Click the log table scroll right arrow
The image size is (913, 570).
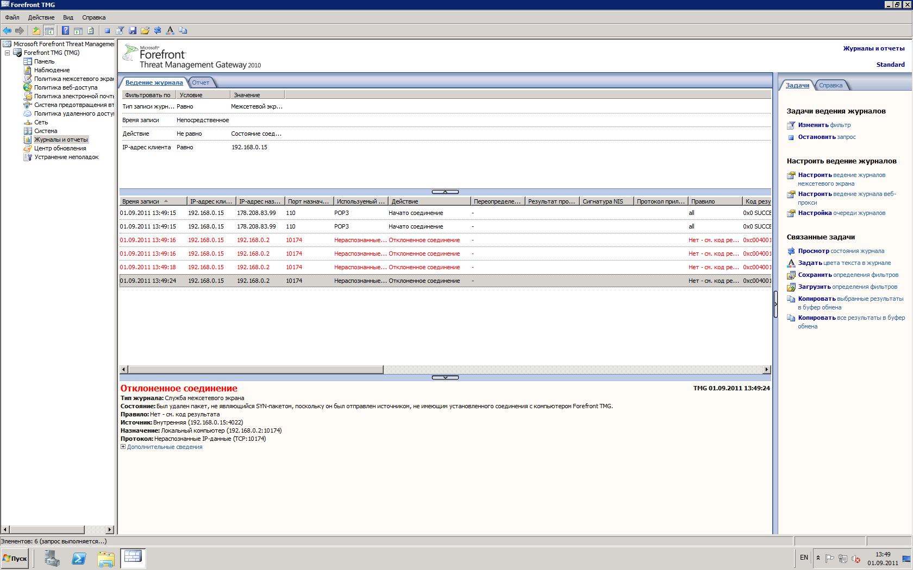pyautogui.click(x=766, y=370)
